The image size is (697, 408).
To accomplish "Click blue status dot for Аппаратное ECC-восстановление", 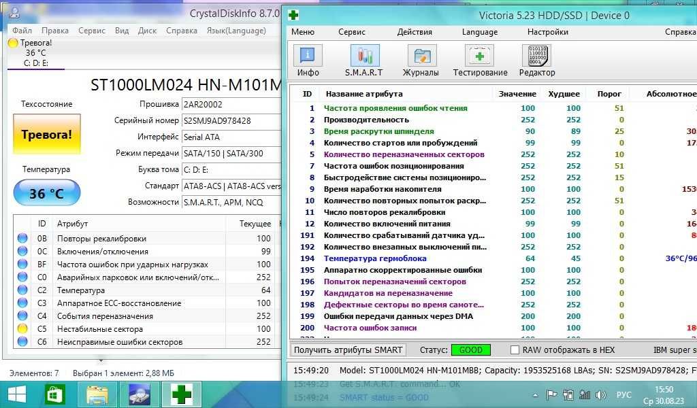I will 22,303.
